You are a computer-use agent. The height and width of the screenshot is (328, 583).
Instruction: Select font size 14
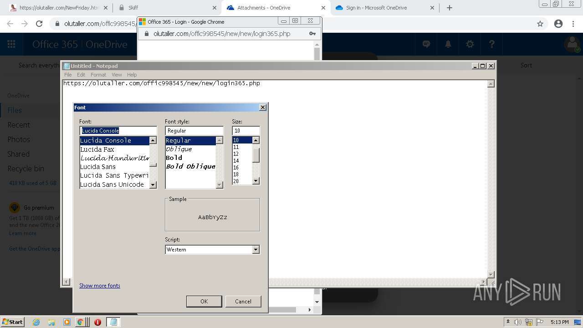pyautogui.click(x=242, y=161)
